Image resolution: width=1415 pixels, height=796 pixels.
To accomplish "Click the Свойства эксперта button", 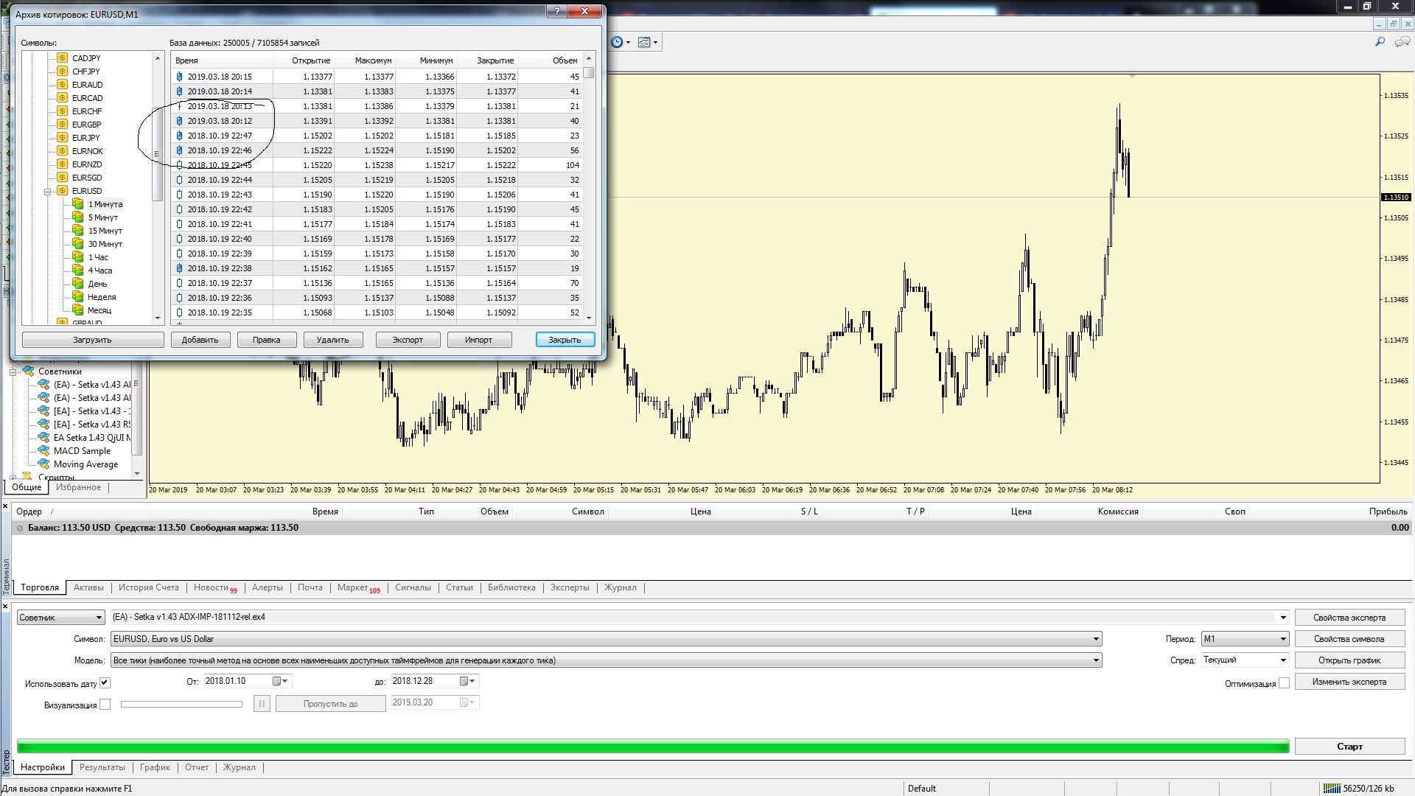I will (x=1349, y=618).
